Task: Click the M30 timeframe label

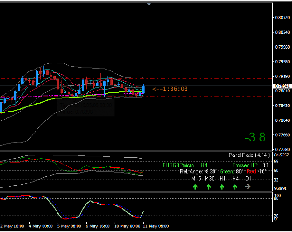Action: point(209,179)
